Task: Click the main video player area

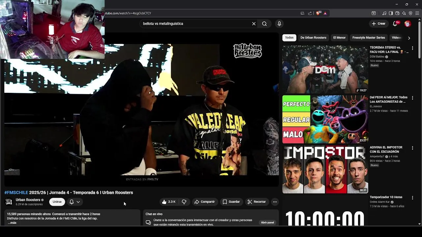Action: click(142, 110)
